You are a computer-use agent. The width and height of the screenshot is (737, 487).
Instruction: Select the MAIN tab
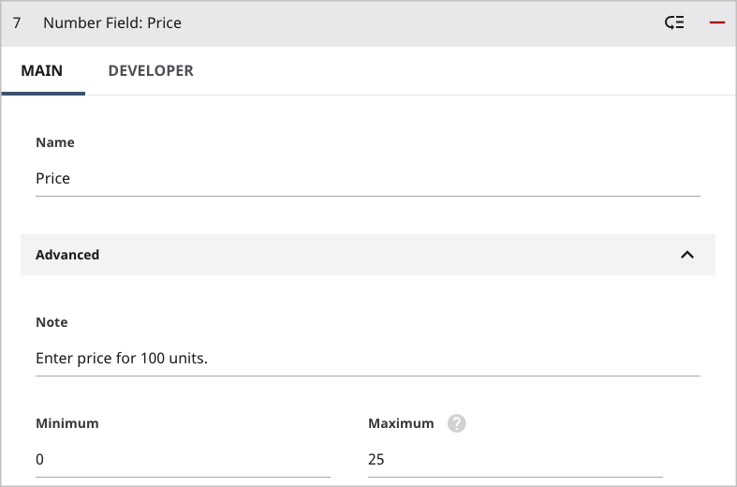coord(42,70)
